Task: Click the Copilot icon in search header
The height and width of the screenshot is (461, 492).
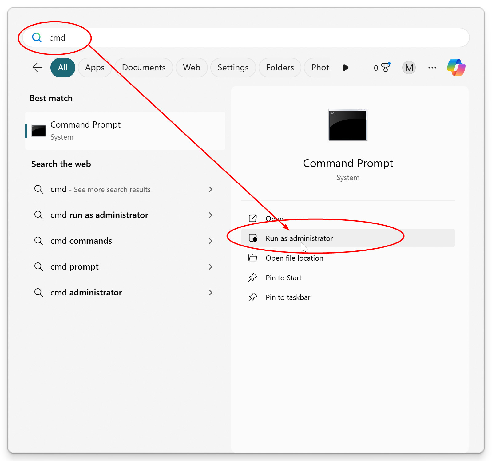Action: (x=456, y=67)
